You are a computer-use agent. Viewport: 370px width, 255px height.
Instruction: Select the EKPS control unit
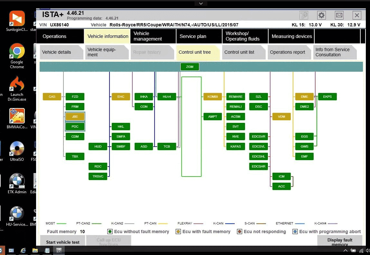327,96
